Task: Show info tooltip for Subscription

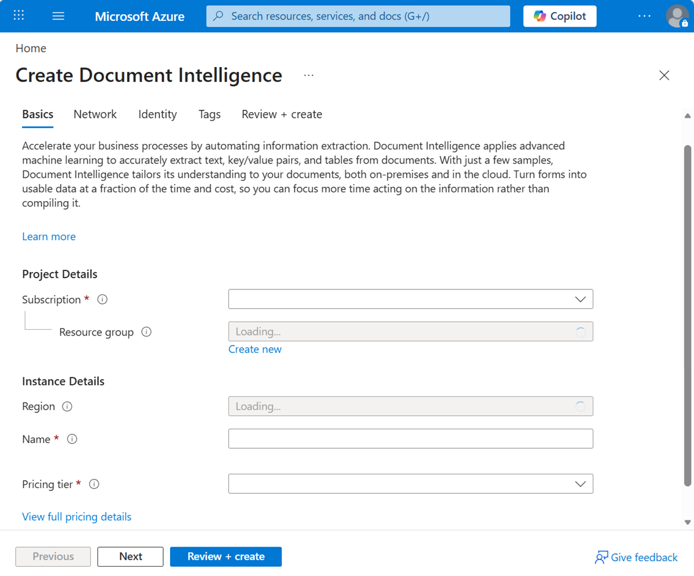Action: tap(102, 299)
